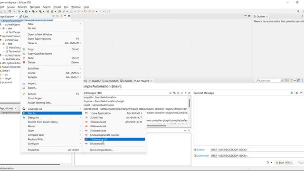Image resolution: width=304 pixels, height=171 pixels.
Task: Toggle the blue link icon in Git Staging toolbar
Action: point(299,80)
